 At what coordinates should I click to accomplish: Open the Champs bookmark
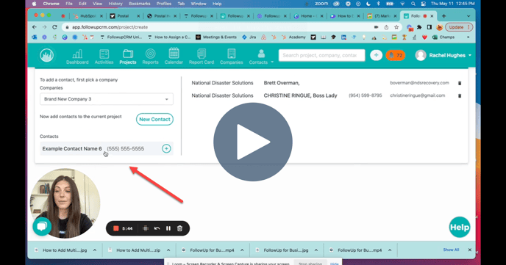[443, 37]
